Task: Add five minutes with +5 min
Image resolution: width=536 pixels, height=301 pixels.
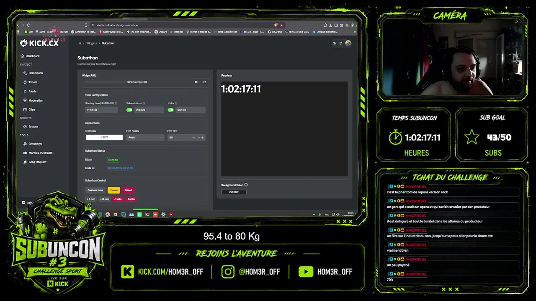Action: click(x=104, y=199)
